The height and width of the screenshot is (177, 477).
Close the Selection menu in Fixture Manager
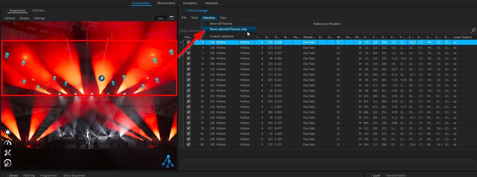[209, 18]
